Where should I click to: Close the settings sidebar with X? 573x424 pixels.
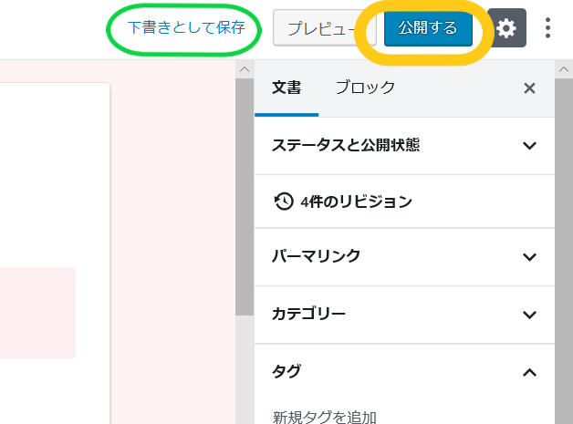pos(529,88)
